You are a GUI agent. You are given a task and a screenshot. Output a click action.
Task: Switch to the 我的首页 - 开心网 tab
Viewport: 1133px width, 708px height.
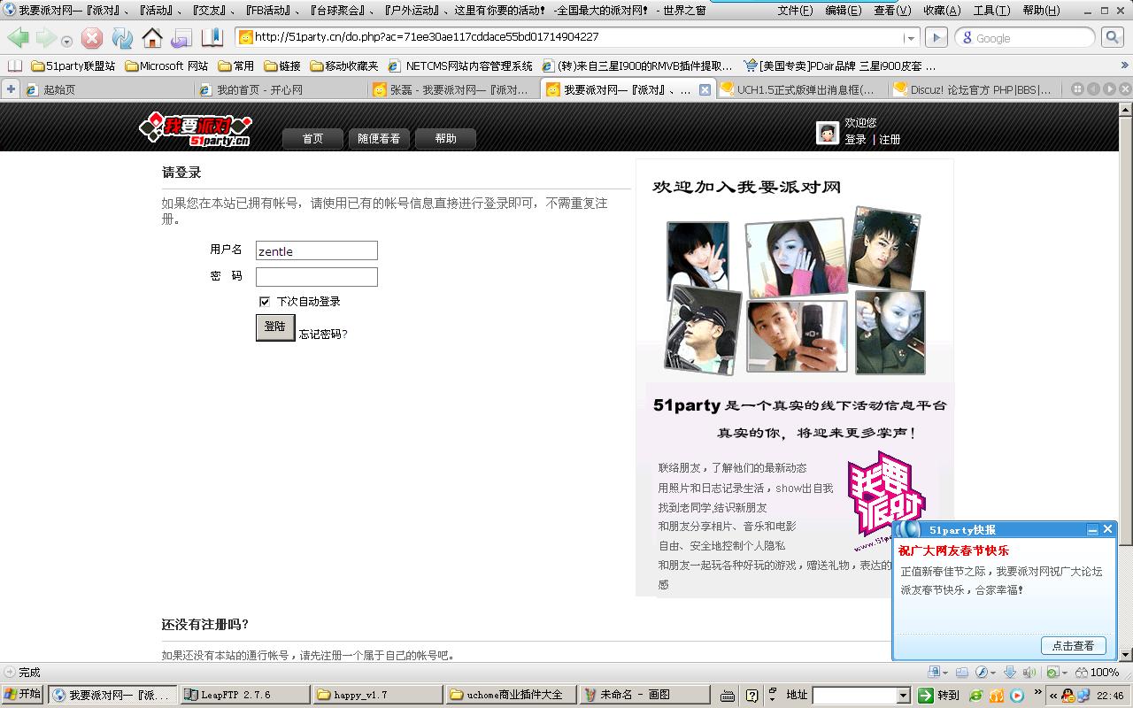coord(280,89)
